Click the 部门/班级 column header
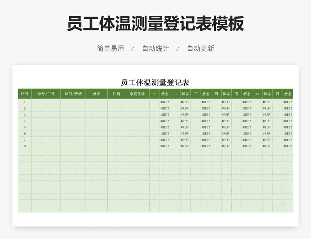Viewport: 311px width, 239px height. [x=72, y=94]
